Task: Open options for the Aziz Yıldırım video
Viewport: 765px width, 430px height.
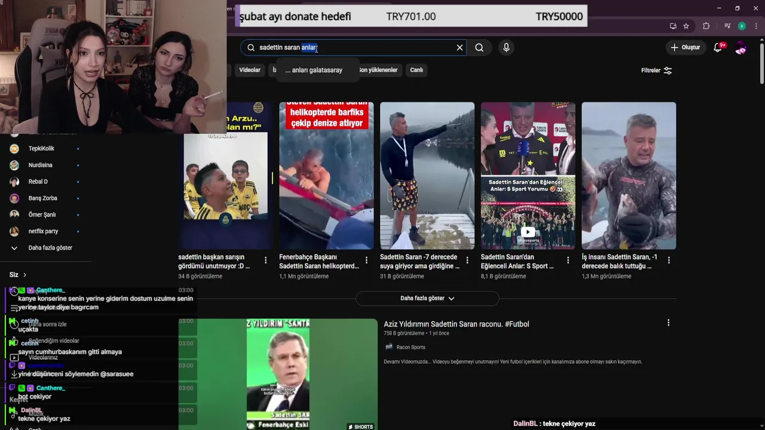Action: 668,322
